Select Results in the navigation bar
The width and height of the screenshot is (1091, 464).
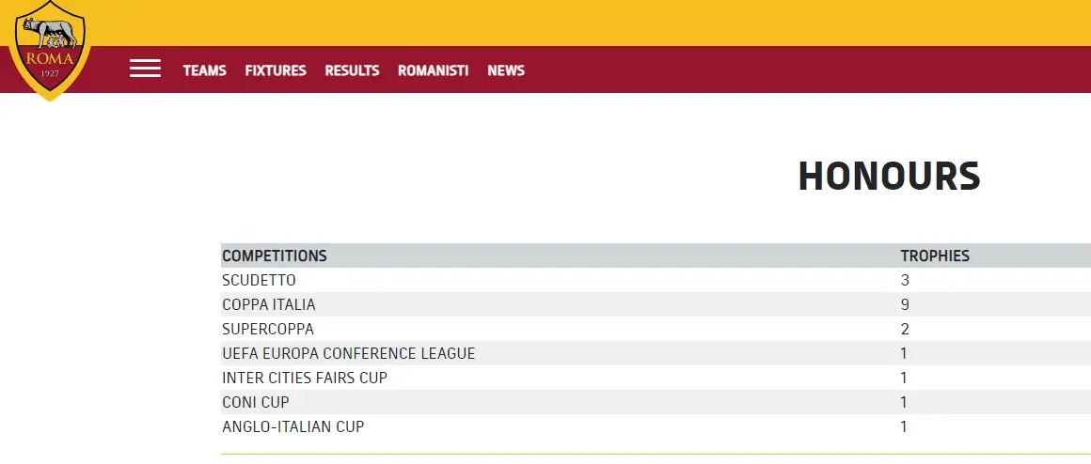point(352,70)
